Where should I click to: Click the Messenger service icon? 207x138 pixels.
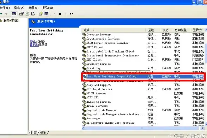84,119
